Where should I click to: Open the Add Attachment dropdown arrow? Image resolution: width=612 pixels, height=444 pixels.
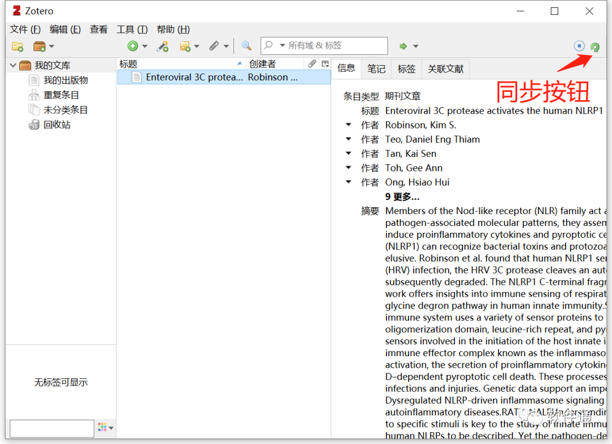point(226,46)
